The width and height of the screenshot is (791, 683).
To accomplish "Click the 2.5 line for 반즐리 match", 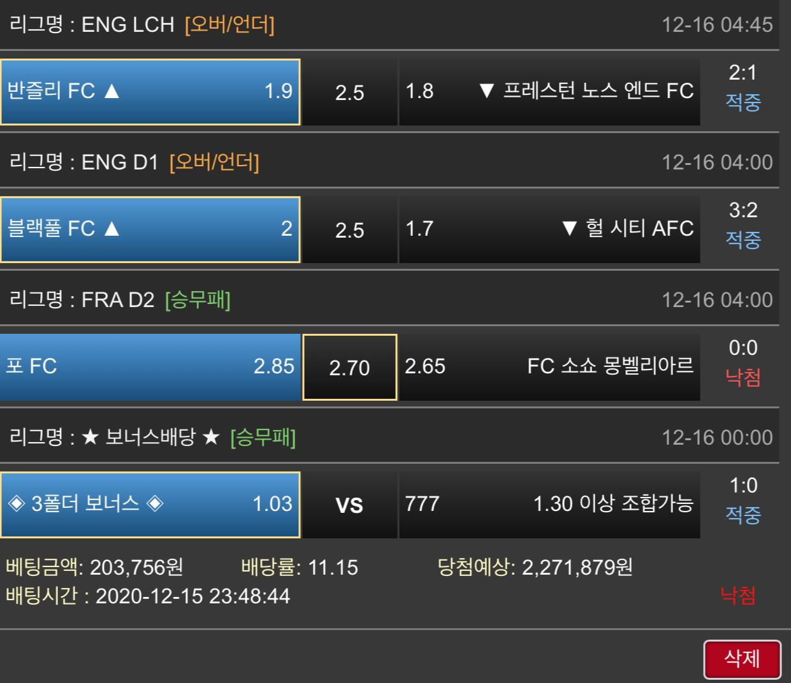I will point(349,92).
